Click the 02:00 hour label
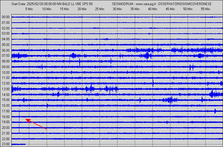This screenshot has height=147, width=223. tap(6, 28)
